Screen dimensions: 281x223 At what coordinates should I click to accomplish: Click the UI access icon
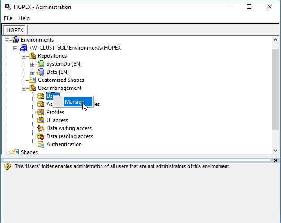coord(41,120)
